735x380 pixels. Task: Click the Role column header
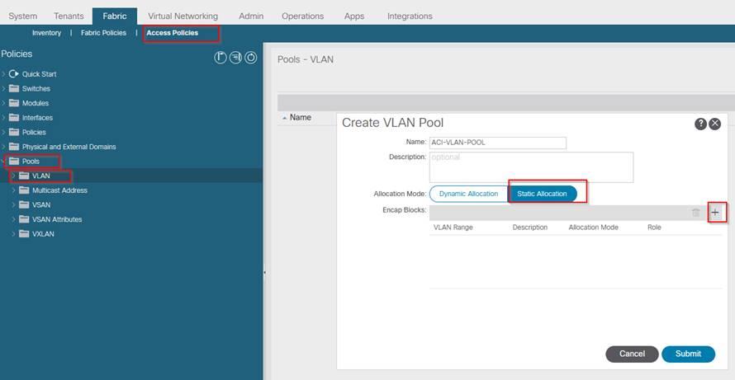[x=654, y=228]
